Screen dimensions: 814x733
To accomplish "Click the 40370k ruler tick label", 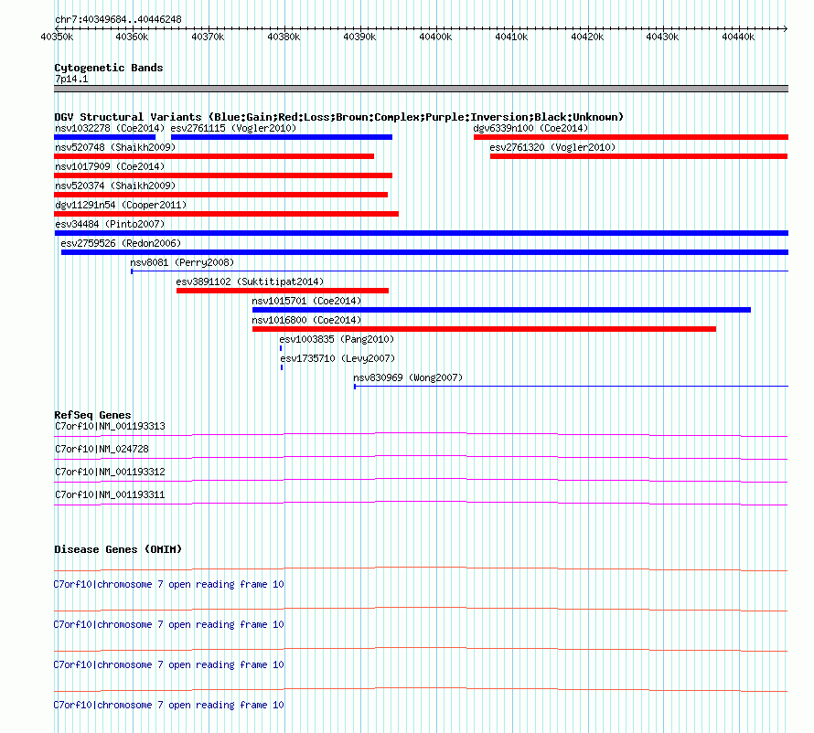I will 208,37.
